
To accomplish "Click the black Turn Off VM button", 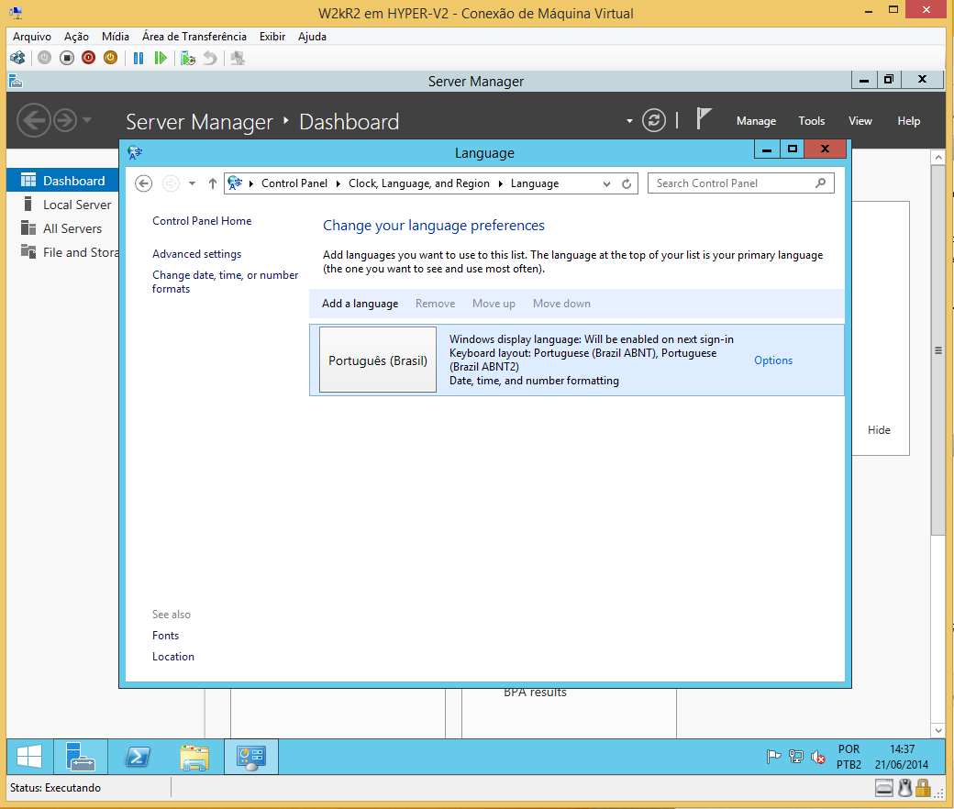I will coord(67,58).
